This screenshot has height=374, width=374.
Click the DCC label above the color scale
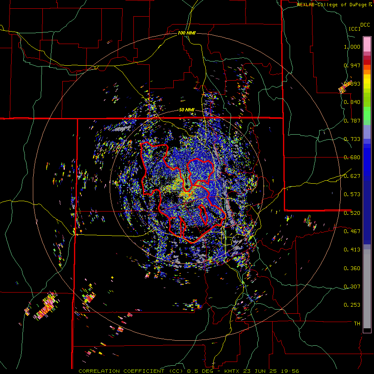[x=365, y=25]
